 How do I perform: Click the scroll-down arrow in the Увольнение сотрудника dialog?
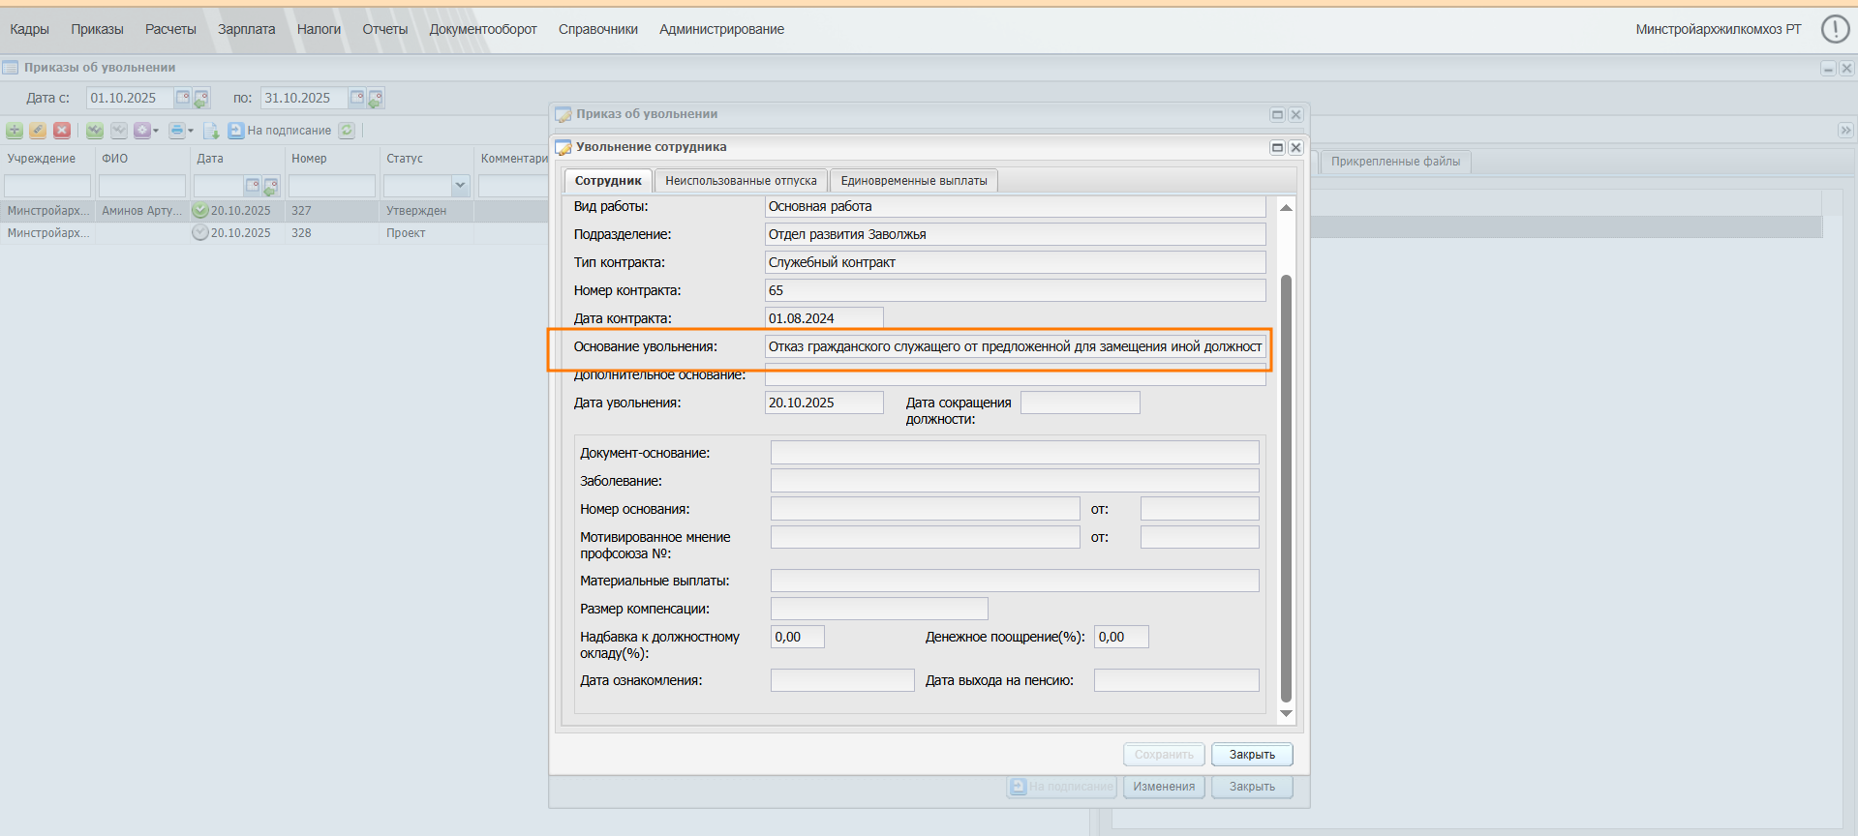(x=1286, y=714)
